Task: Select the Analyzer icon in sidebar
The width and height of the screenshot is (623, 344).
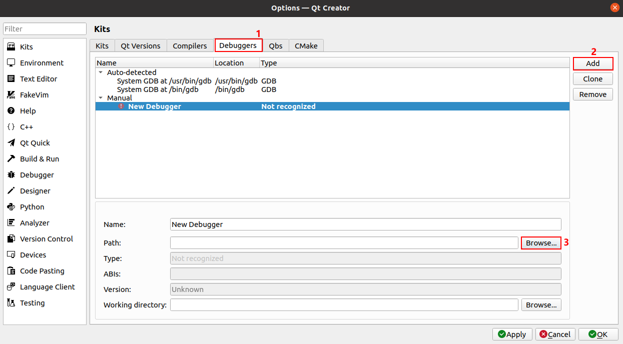Action: pyautogui.click(x=11, y=223)
